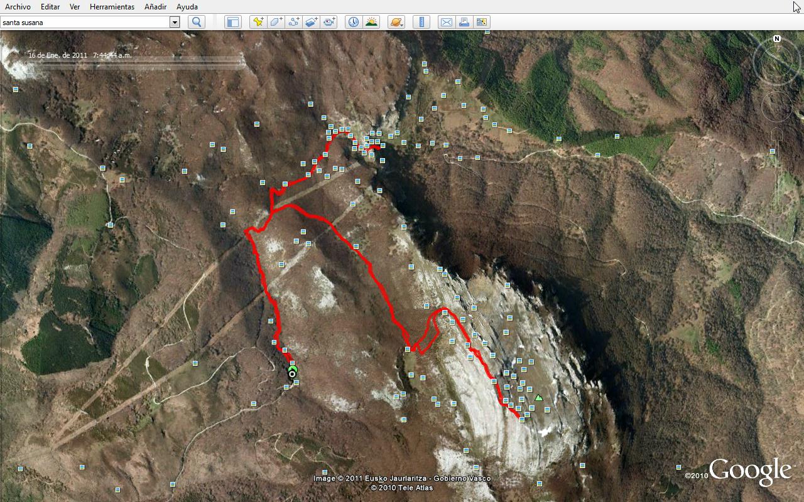Click the N on the compass ring

(x=777, y=39)
